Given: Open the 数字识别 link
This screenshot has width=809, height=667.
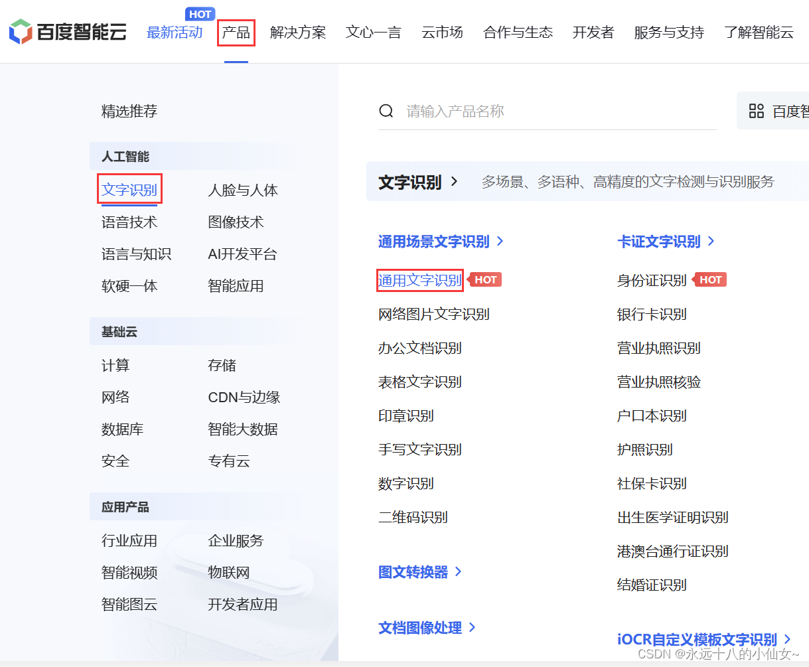Looking at the screenshot, I should 406,483.
